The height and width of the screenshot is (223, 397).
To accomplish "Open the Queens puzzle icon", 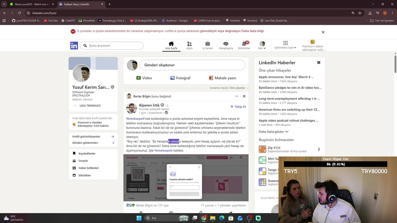I will tap(262, 182).
